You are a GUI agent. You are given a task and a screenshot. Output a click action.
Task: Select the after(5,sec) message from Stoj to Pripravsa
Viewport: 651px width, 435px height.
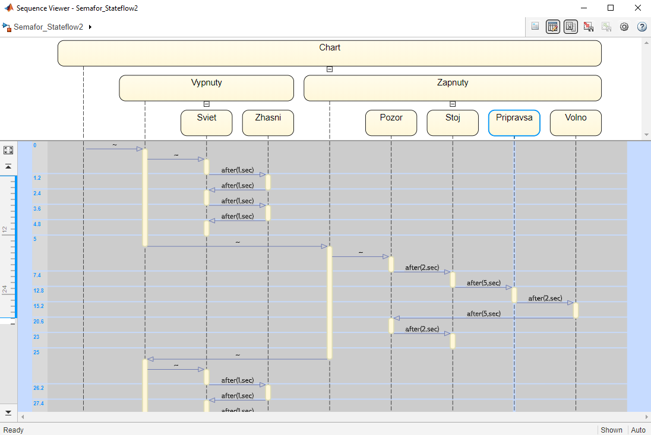[x=483, y=283]
